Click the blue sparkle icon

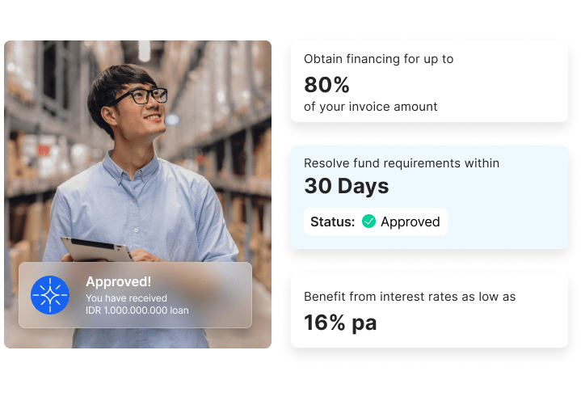tap(50, 295)
